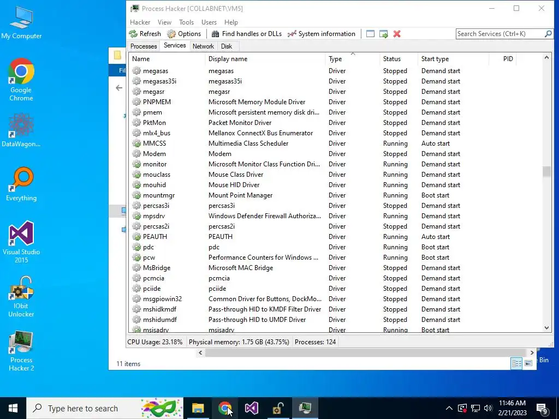Click File Explorer back arrow

119,88
